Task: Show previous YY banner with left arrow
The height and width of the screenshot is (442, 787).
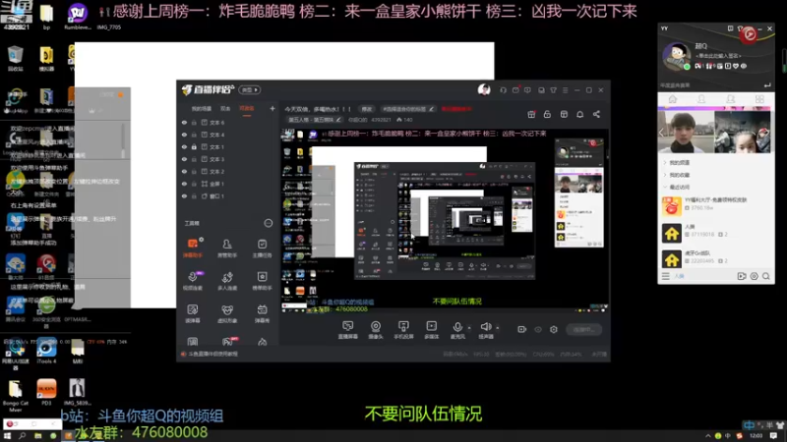Action: tap(662, 133)
